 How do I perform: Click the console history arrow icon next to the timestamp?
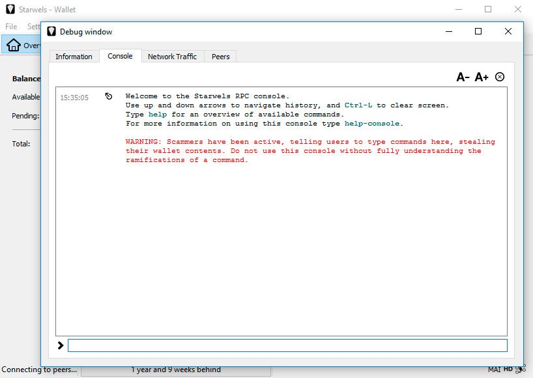[108, 96]
